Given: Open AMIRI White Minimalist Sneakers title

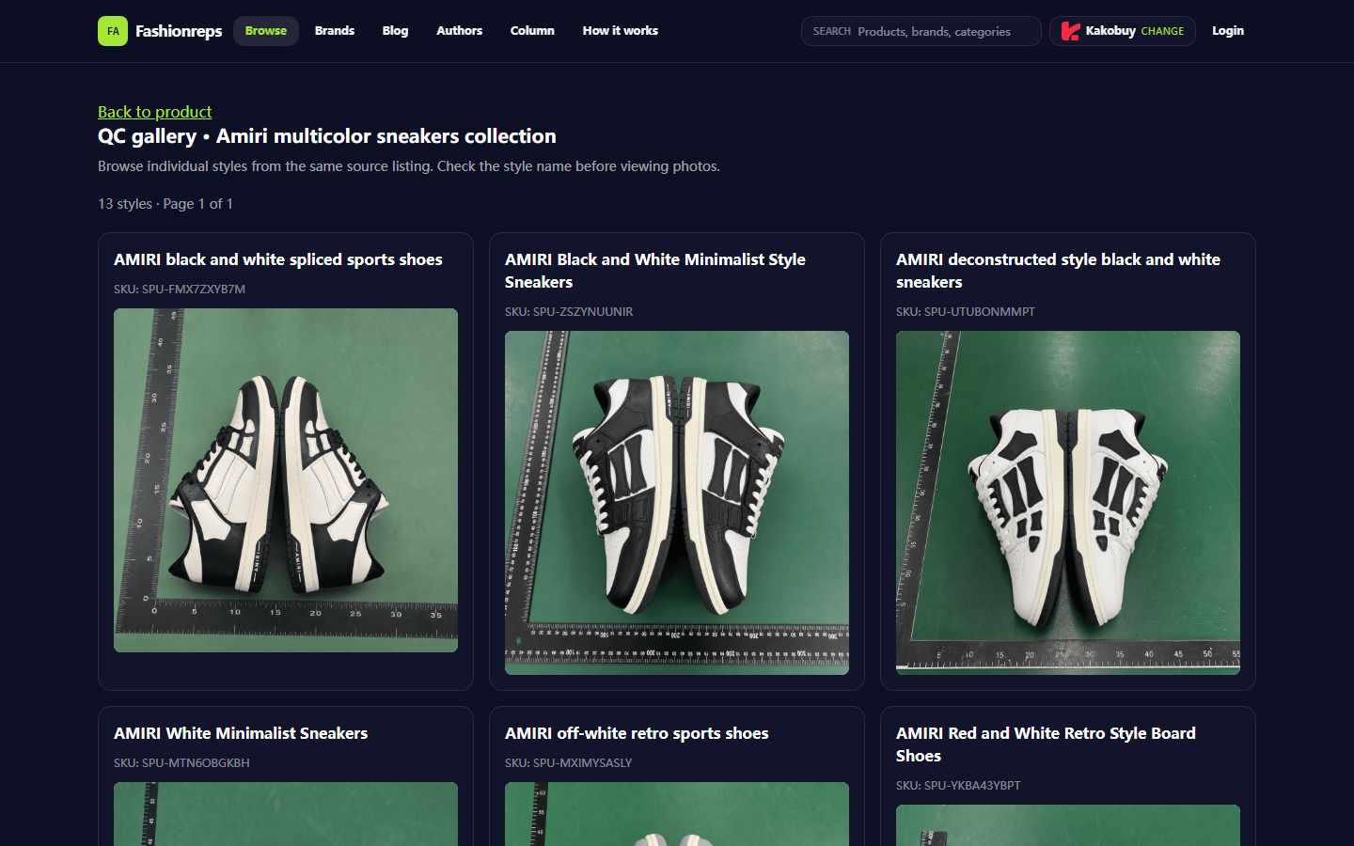Looking at the screenshot, I should [241, 733].
